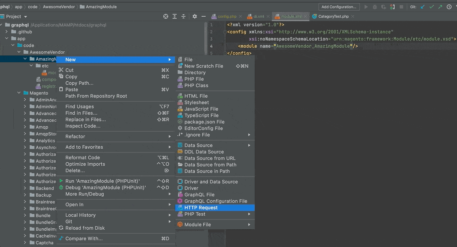Click the Add Configuration button

[x=339, y=7]
